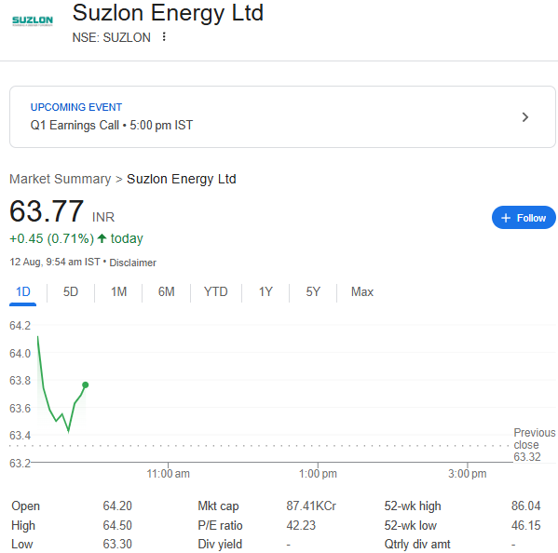558x553 pixels.
Task: Click the Market Summary breadcrumb link
Action: pos(61,179)
